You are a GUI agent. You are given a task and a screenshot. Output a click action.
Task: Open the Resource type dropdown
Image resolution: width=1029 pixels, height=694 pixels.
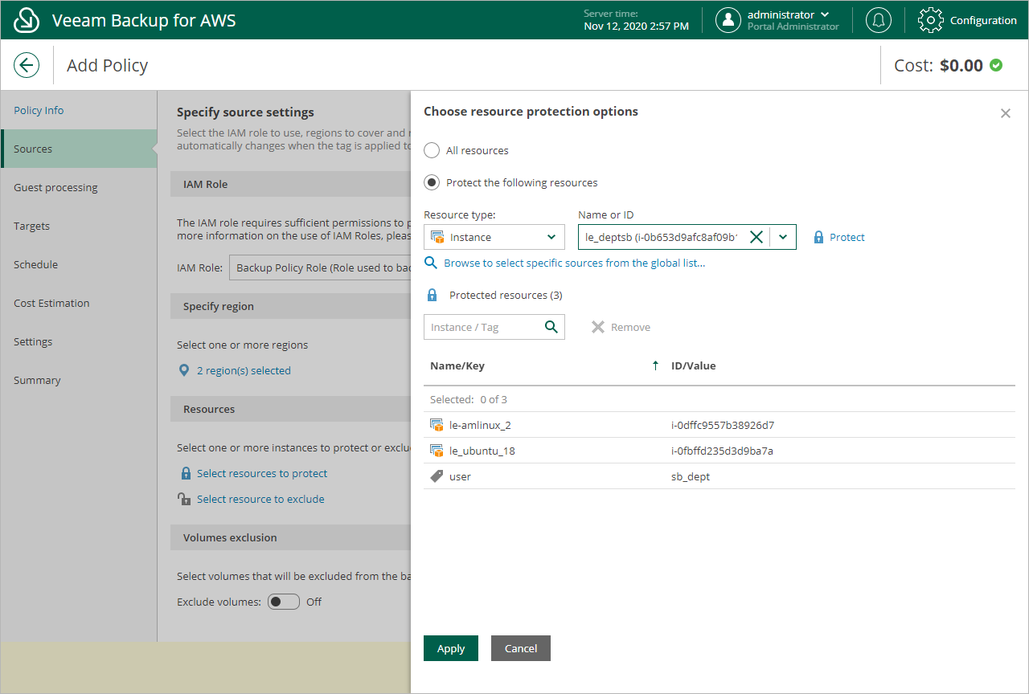494,237
